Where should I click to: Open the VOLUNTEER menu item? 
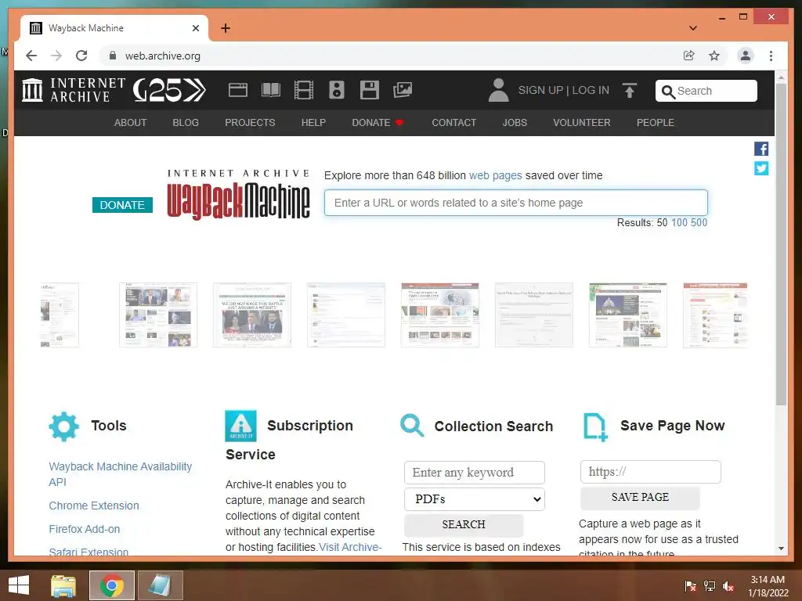click(582, 123)
